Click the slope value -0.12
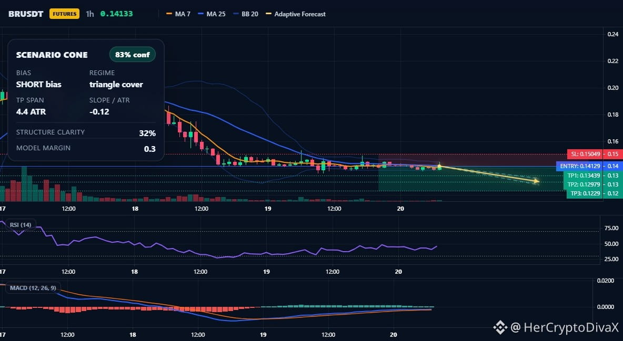 click(99, 111)
